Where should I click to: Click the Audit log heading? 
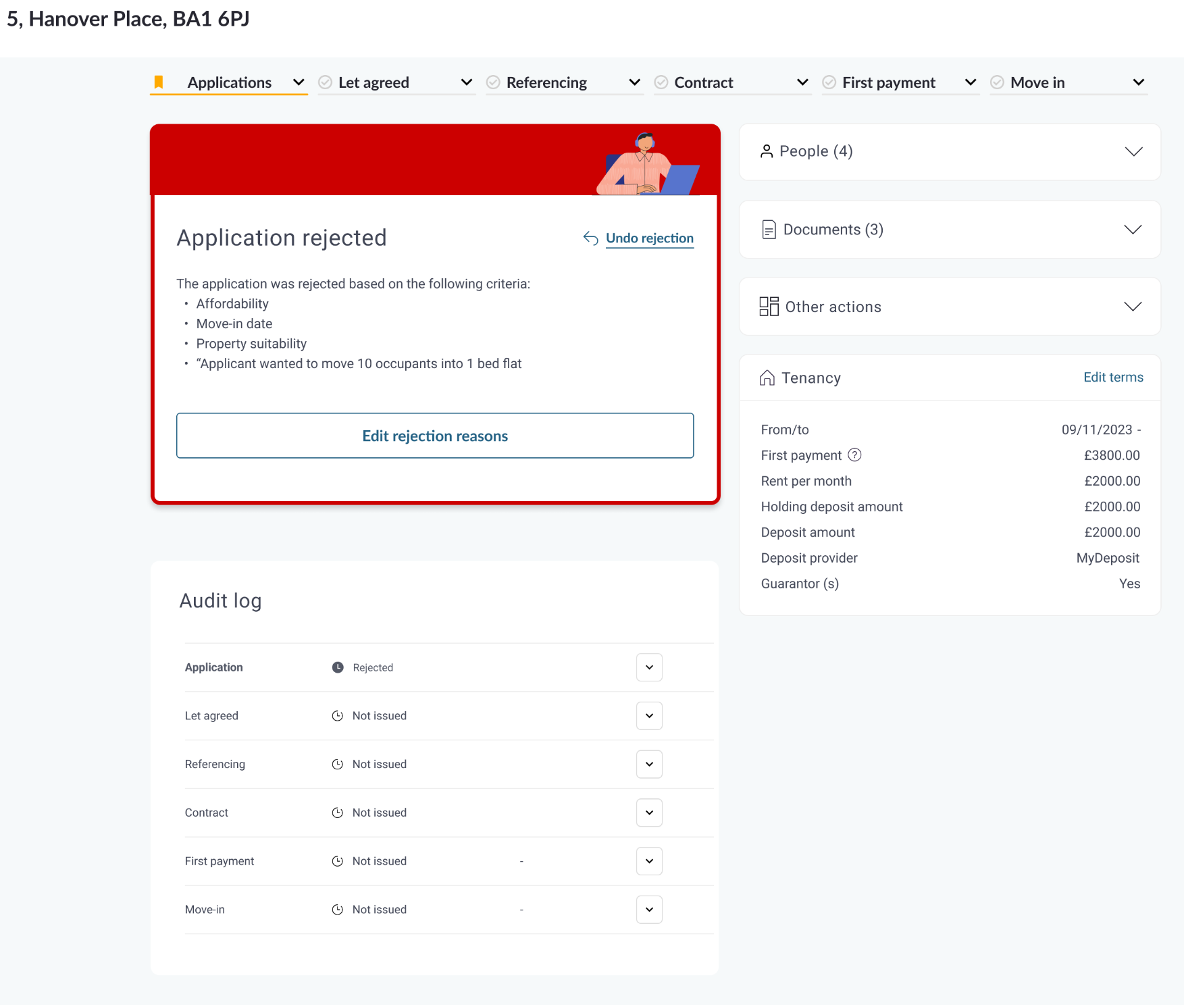tap(220, 600)
